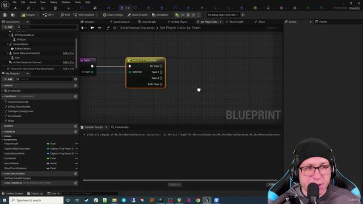Select the PlayerHealth variable
The height and width of the screenshot is (204, 363).
click(x=11, y=143)
